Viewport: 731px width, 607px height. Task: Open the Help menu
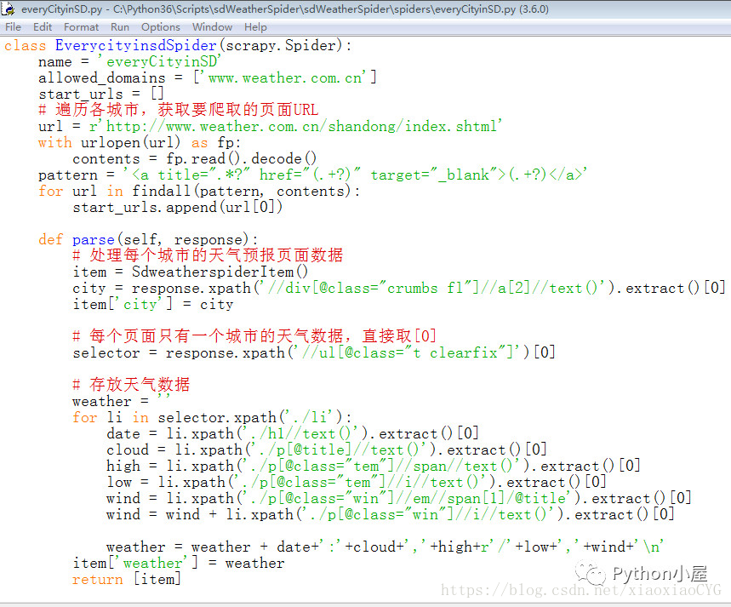tap(255, 27)
